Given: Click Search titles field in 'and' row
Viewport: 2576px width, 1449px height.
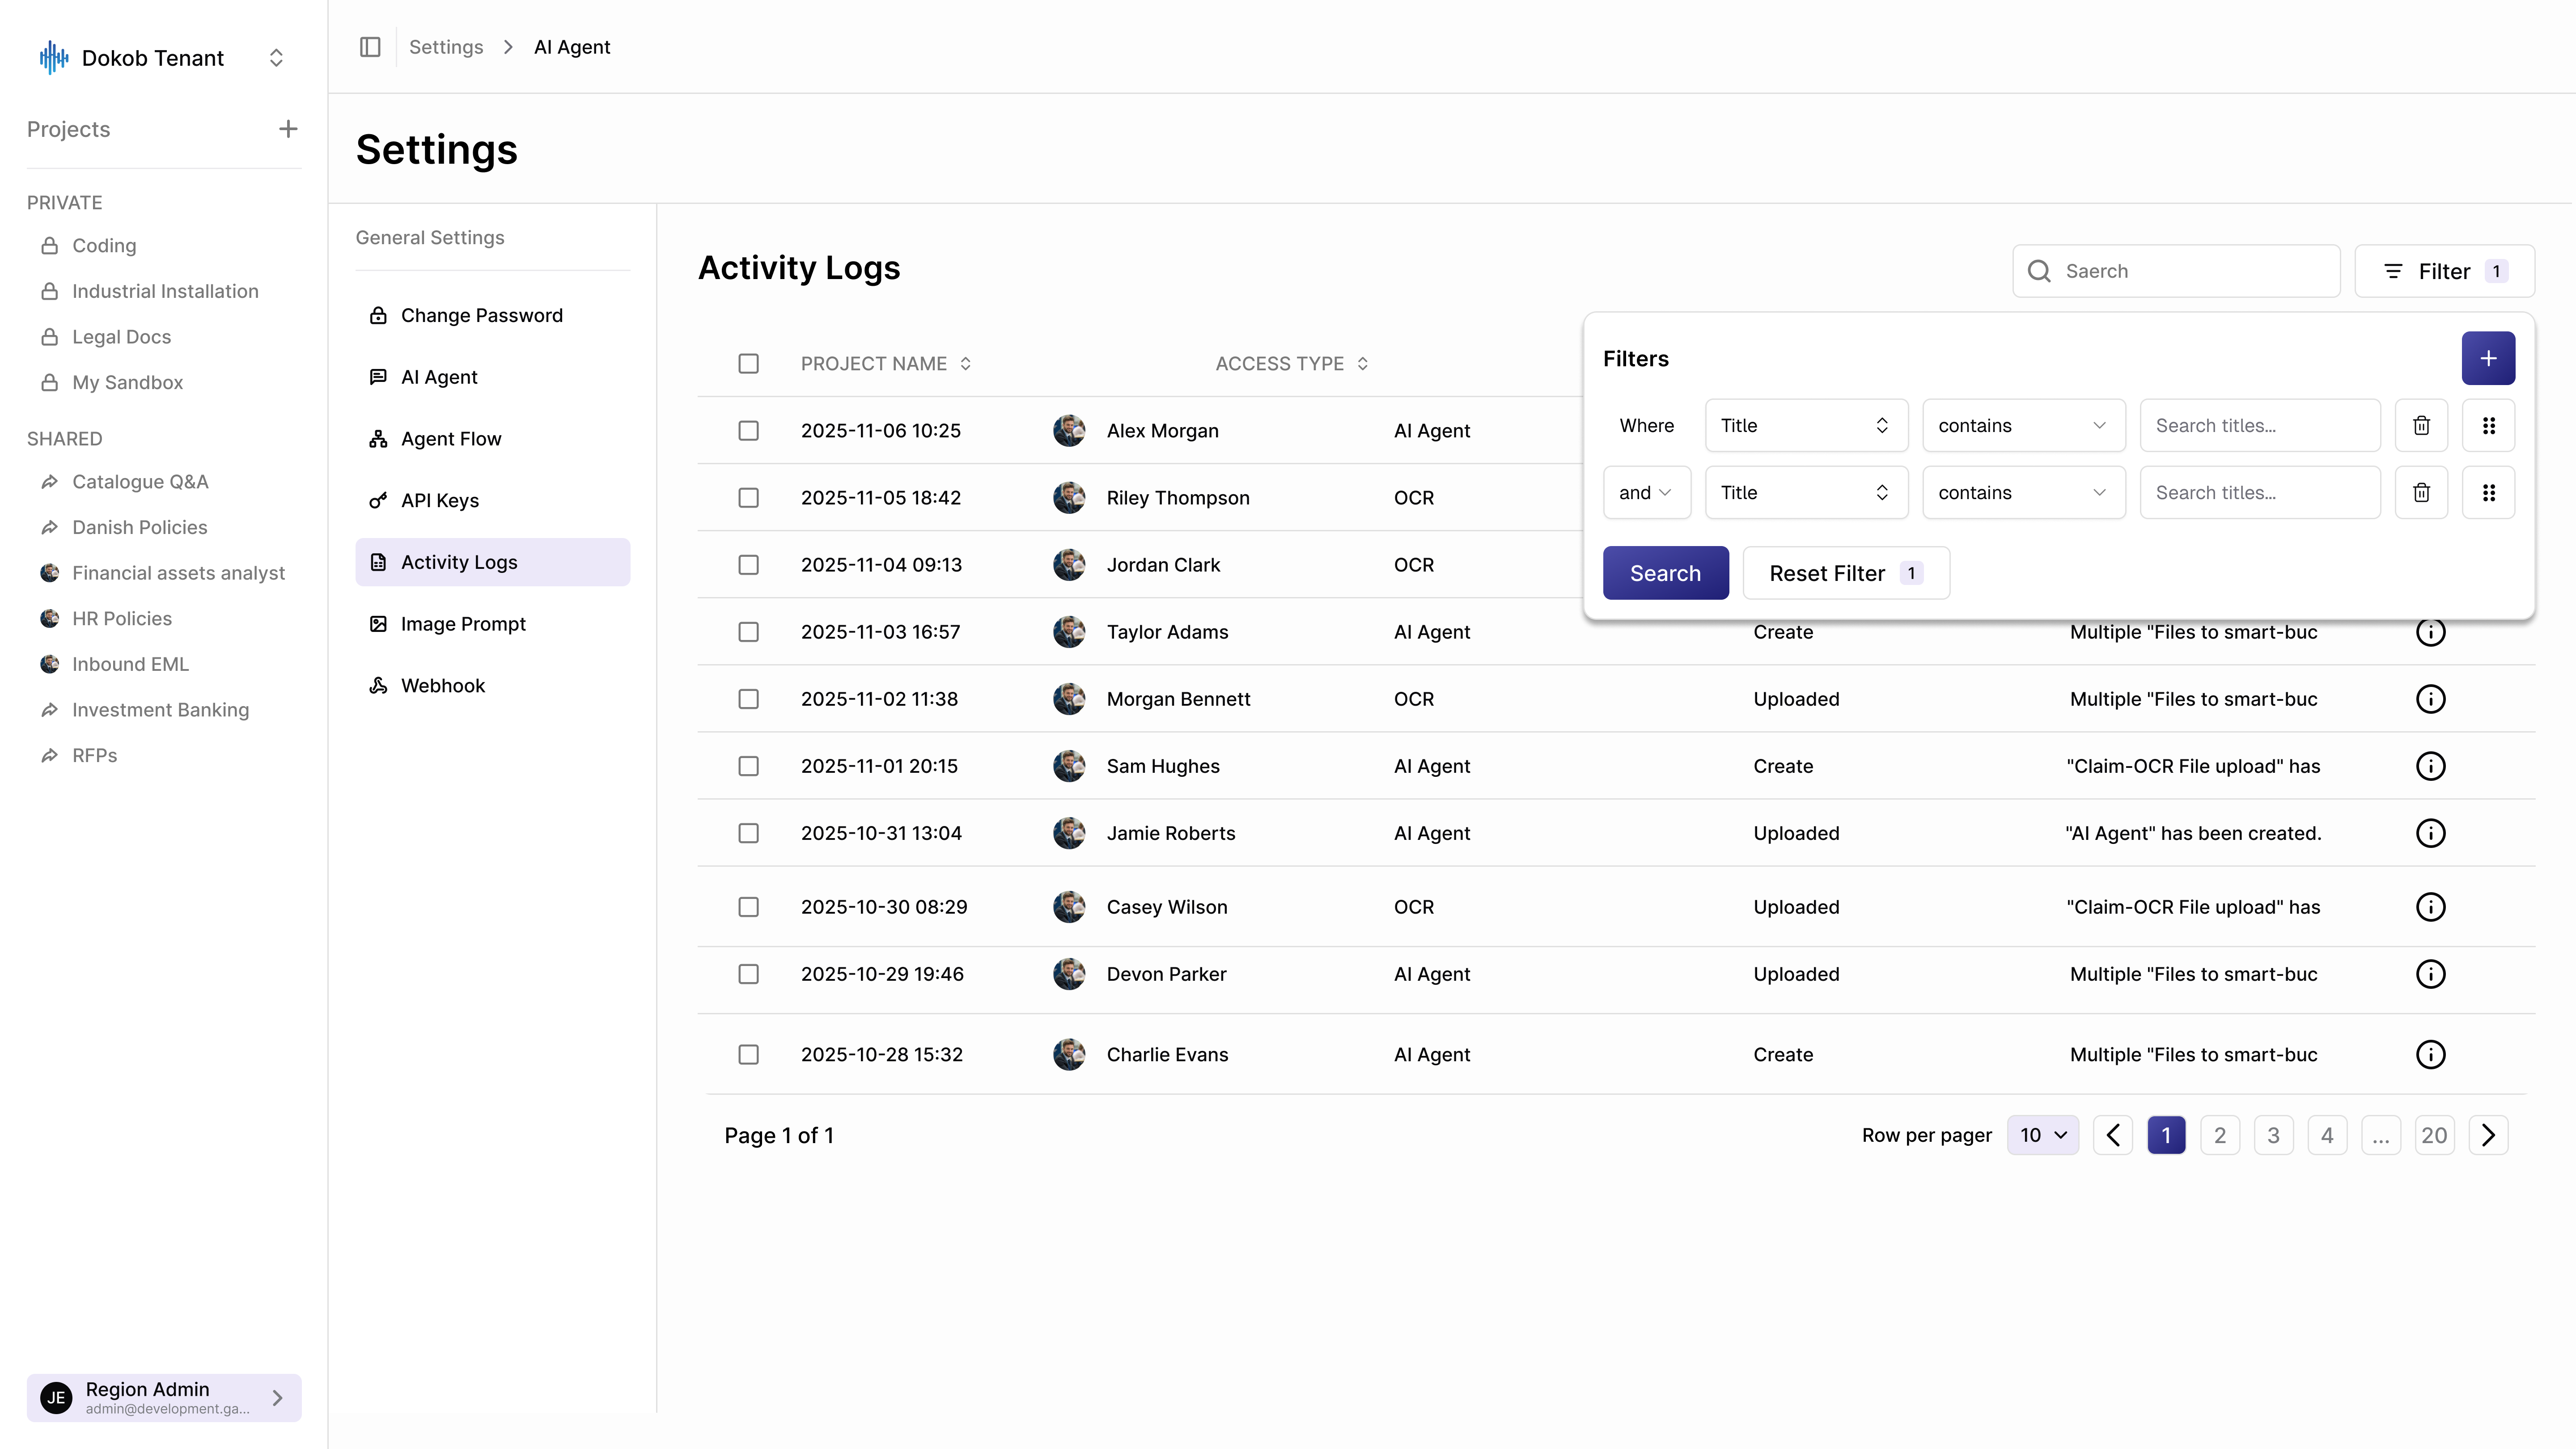Looking at the screenshot, I should pos(2260,492).
